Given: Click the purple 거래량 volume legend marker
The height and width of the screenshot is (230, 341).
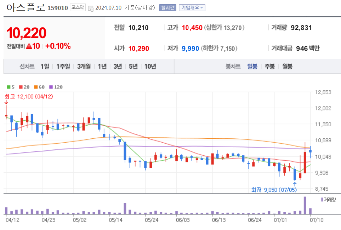Looking at the screenshot, I should (322, 200).
